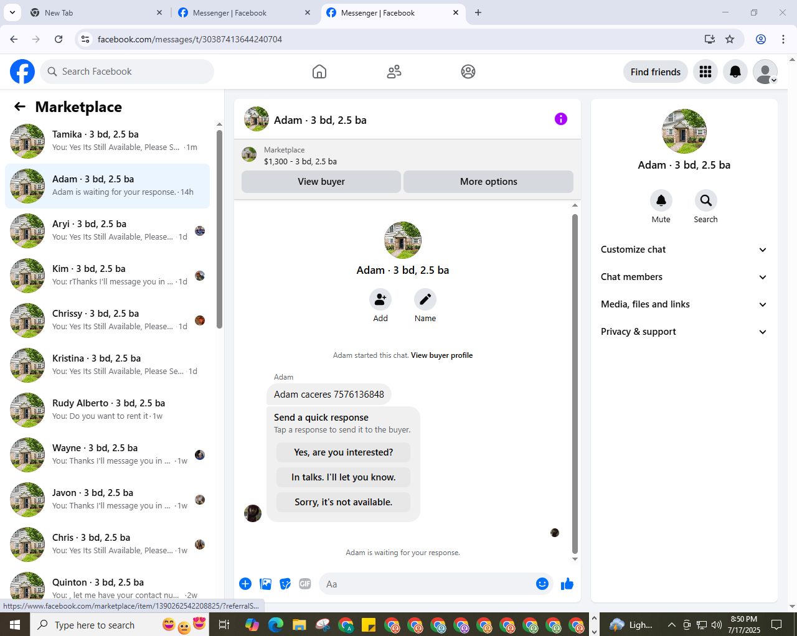Open the Kristina conversation in Marketplace list
This screenshot has width=797, height=636.
107,365
